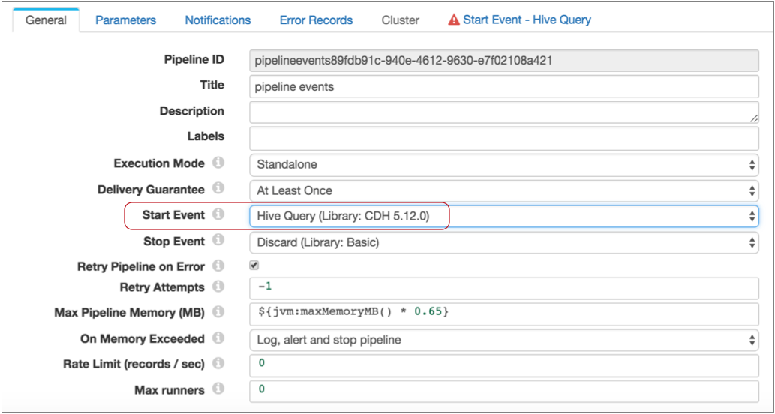Click the Retry Attempts info icon

(x=218, y=287)
